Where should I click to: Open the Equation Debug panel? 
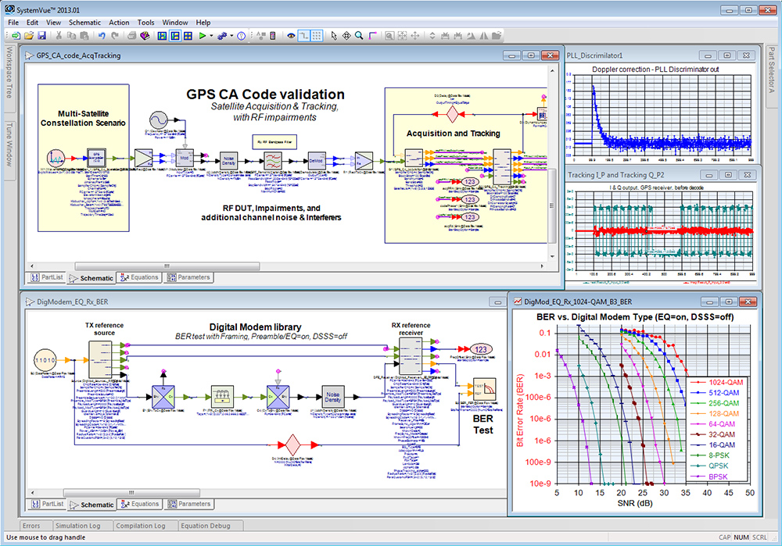[208, 526]
